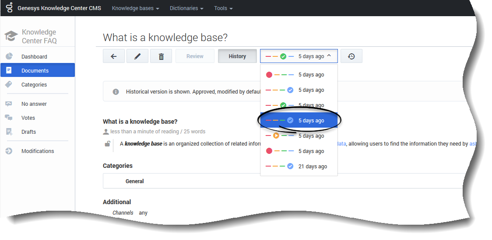
Task: Click the restore version clock icon
Action: pyautogui.click(x=351, y=56)
